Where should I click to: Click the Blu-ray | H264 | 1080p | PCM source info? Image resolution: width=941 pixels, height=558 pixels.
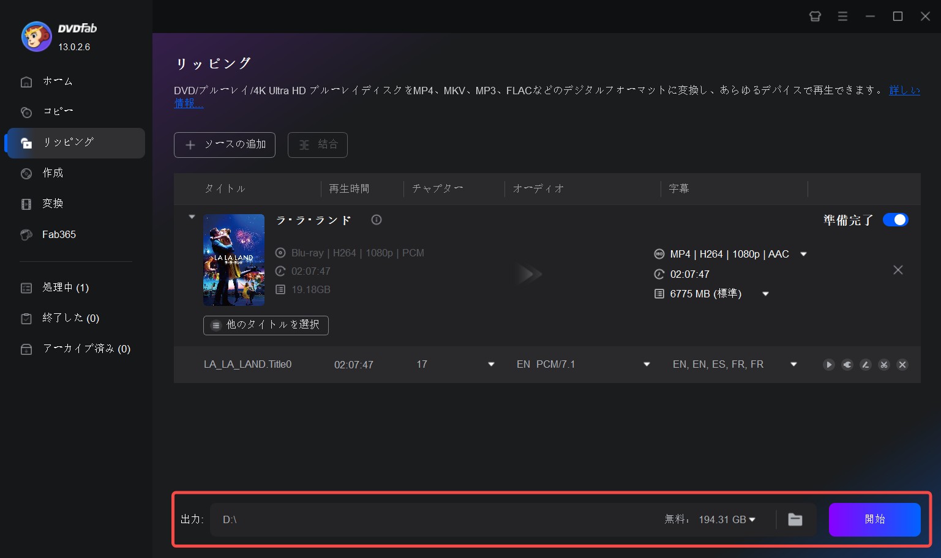coord(358,253)
